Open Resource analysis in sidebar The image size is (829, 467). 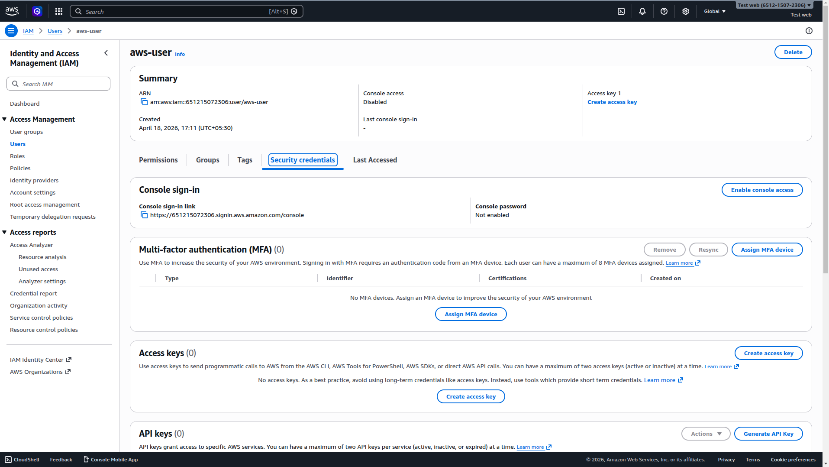point(42,257)
